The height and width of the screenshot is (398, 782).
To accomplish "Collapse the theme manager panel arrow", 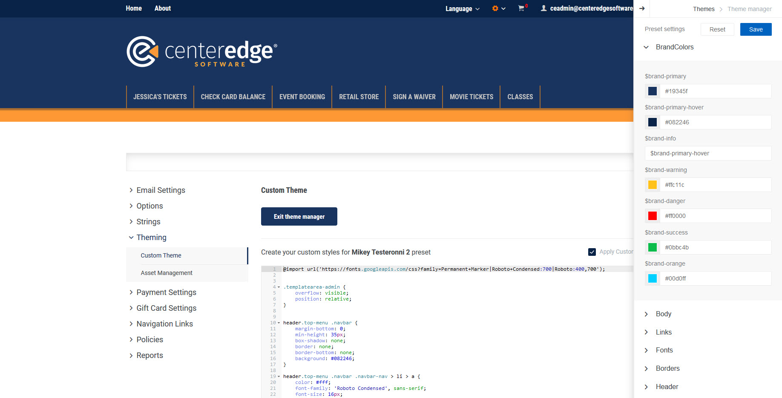I will [x=642, y=9].
